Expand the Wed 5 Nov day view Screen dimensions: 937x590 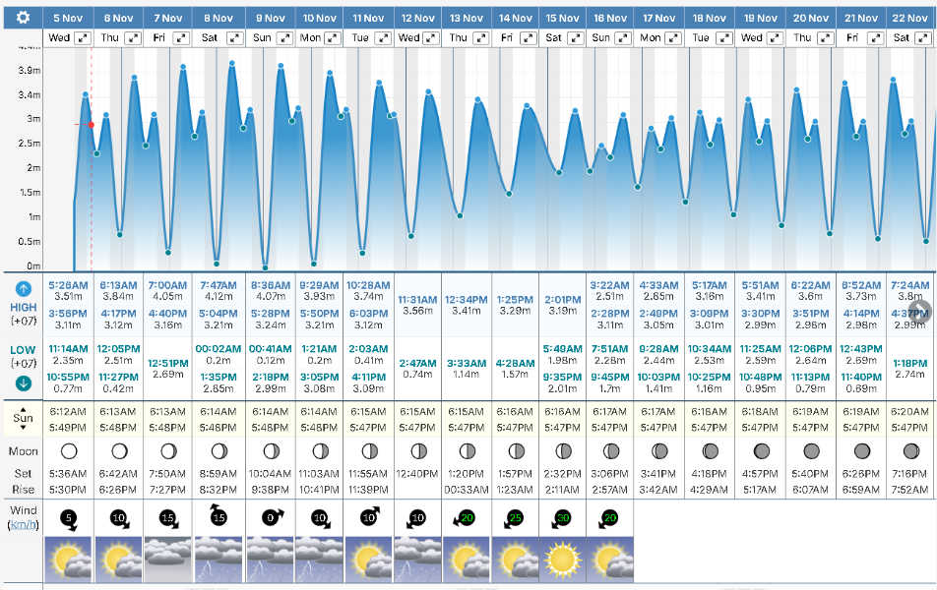pos(82,37)
